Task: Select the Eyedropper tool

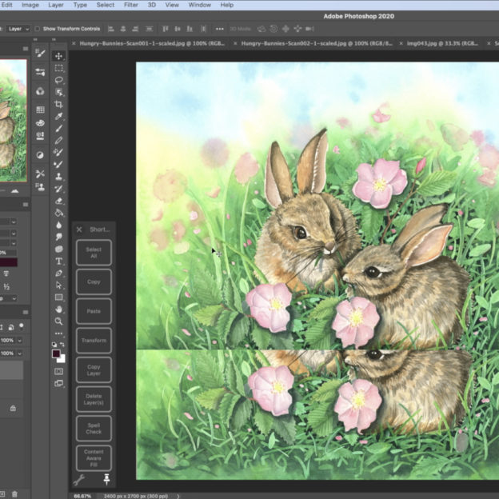Action: click(x=59, y=117)
